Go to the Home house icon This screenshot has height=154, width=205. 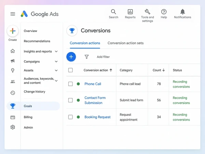coord(13,51)
